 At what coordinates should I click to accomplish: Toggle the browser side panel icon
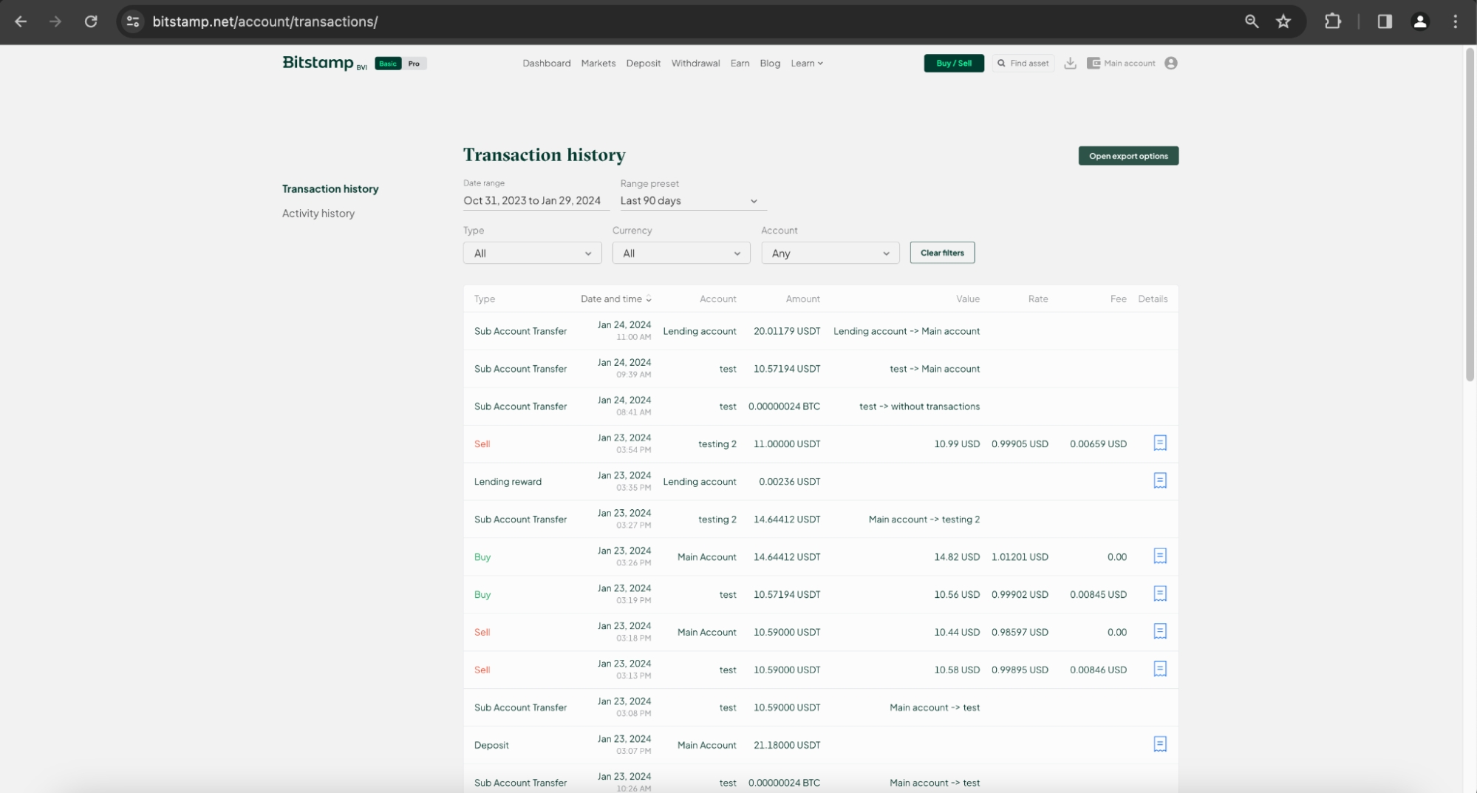(1385, 21)
